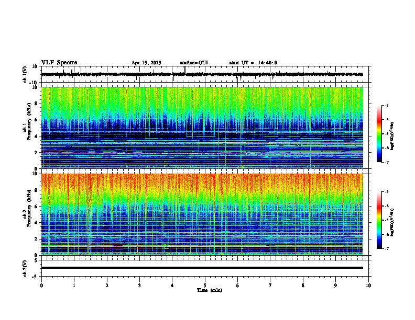Click the ch.1 voltage waveform trace
415x320 pixels.
202,74
